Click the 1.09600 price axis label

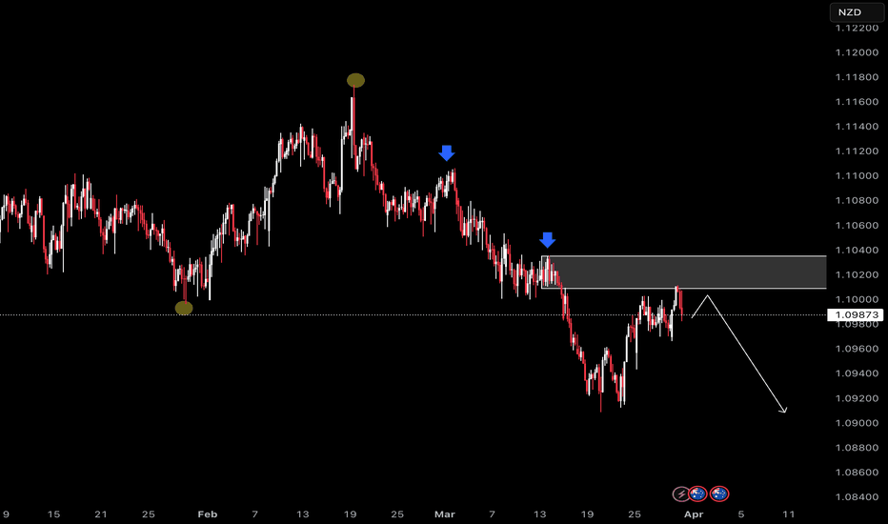857,349
